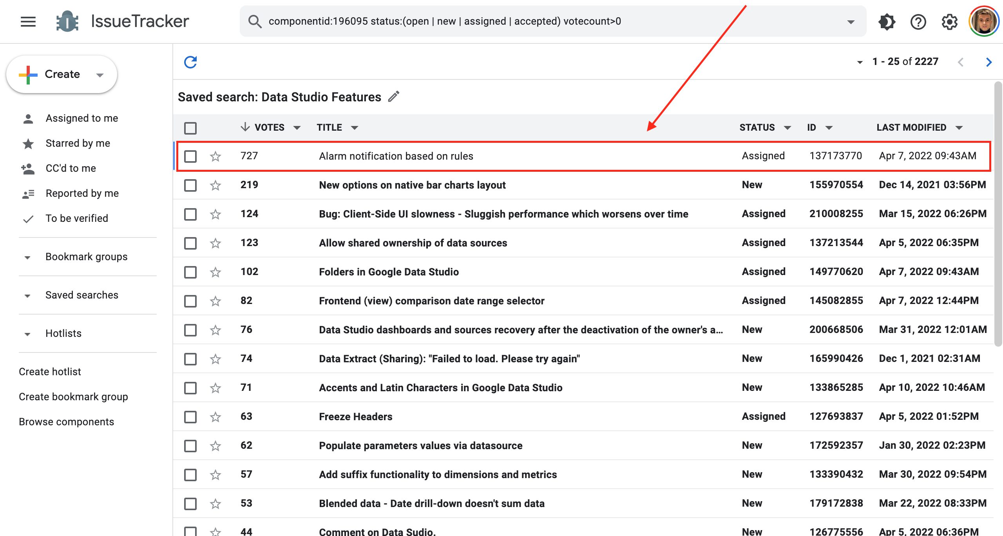
Task: Expand the Saved searches section
Action: pos(27,295)
